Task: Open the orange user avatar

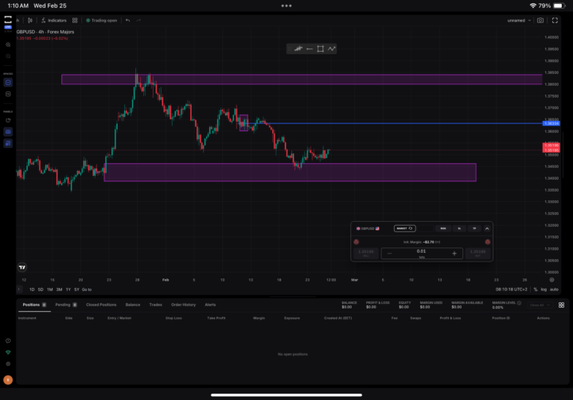Action: tap(8, 380)
